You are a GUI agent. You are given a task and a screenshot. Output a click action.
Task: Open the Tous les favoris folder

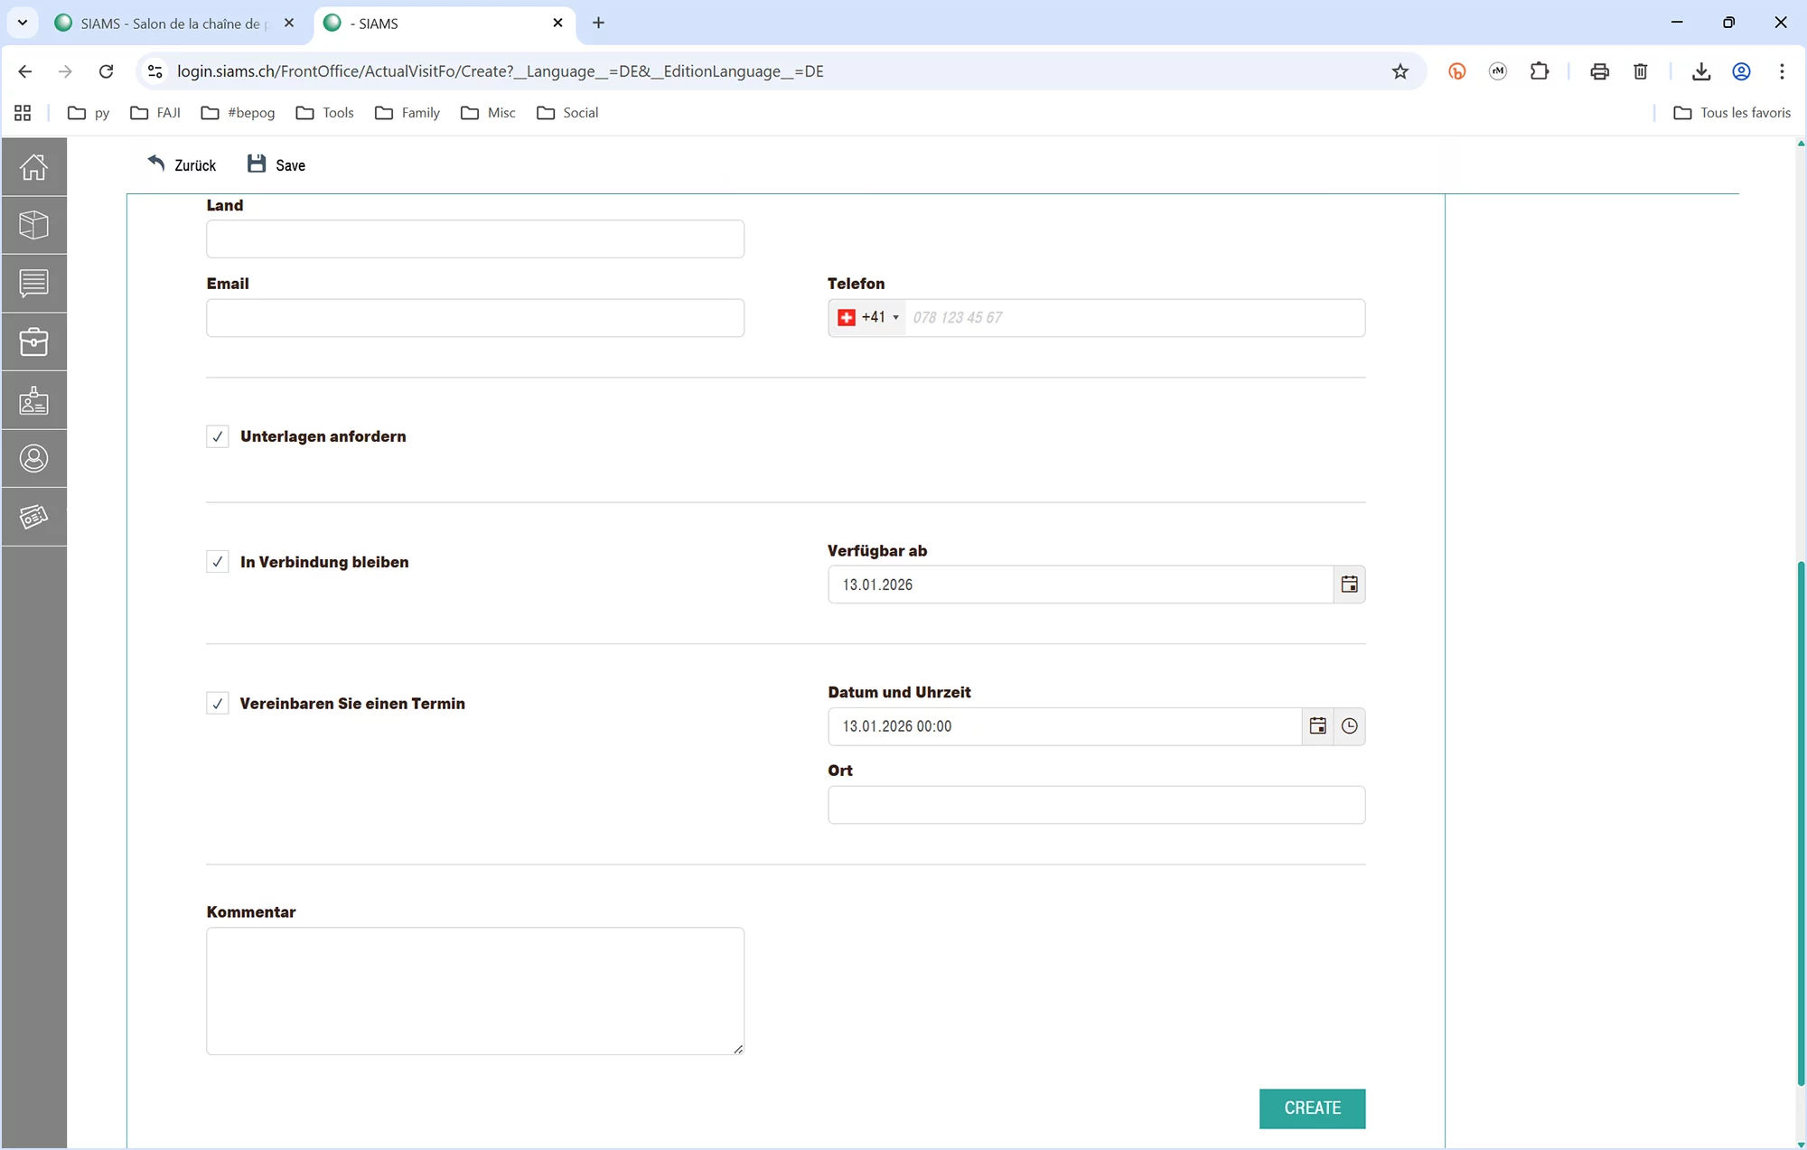pyautogui.click(x=1732, y=113)
